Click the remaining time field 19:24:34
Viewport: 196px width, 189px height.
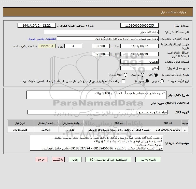tap(47, 46)
